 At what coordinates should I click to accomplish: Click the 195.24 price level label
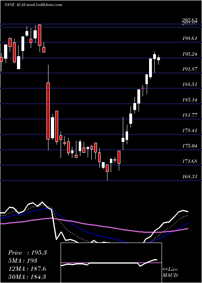click(190, 54)
